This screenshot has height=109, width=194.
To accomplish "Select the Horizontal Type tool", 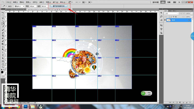I will click(x=3, y=56).
